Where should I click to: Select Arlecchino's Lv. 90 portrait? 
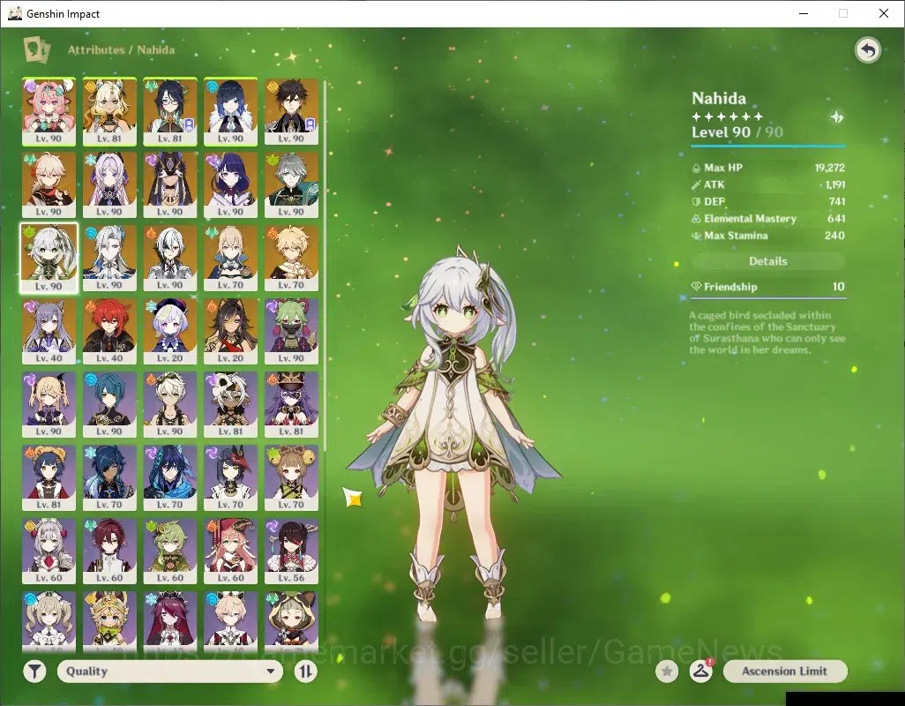coord(170,258)
